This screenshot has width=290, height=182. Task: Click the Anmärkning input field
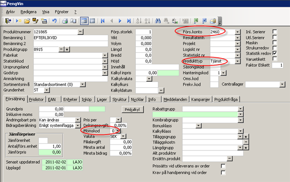70,79
